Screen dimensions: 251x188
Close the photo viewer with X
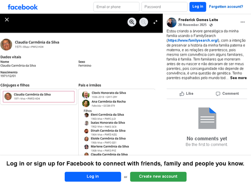coord(7,20)
